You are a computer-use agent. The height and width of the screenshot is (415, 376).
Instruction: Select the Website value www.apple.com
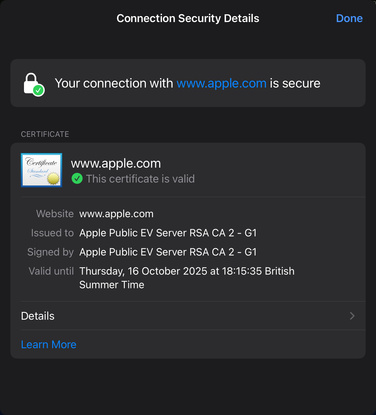click(116, 214)
